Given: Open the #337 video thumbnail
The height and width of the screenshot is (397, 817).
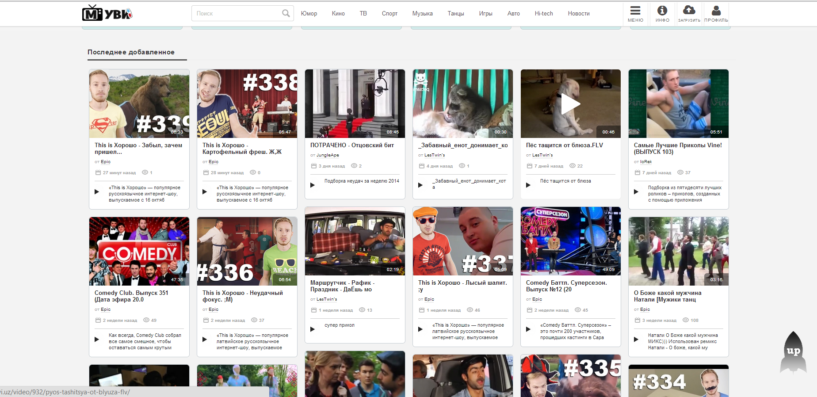Looking at the screenshot, I should click(463, 241).
